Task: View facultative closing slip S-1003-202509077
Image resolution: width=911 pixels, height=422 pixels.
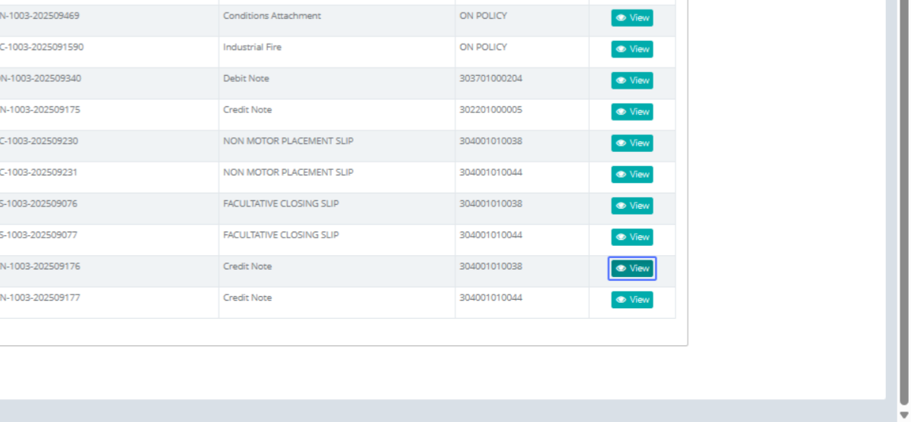Action: (x=632, y=237)
